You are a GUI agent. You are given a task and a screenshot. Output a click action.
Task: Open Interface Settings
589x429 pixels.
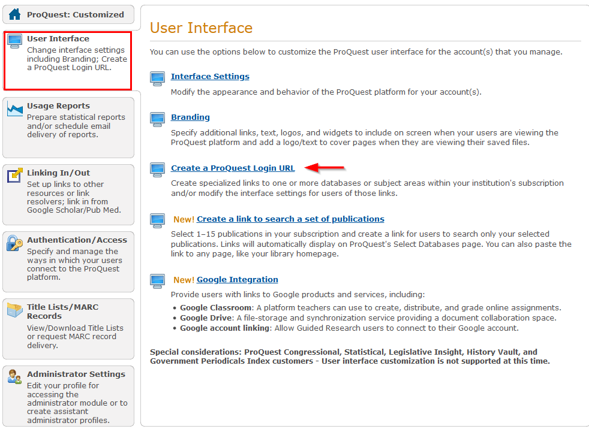pos(209,76)
